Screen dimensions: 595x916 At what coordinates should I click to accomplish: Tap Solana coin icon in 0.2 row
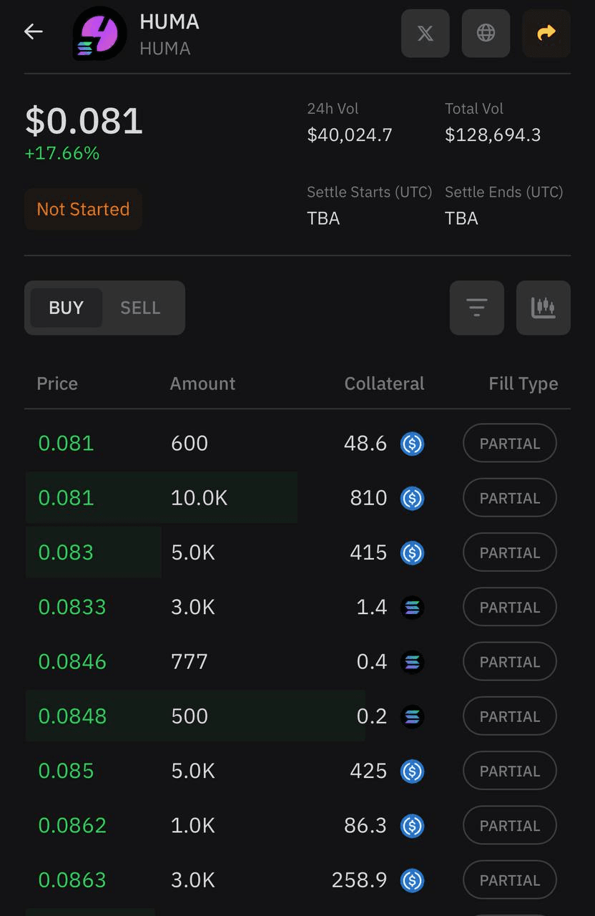pyautogui.click(x=412, y=716)
